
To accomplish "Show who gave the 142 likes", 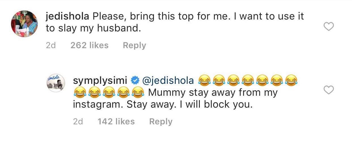I will (x=116, y=122).
